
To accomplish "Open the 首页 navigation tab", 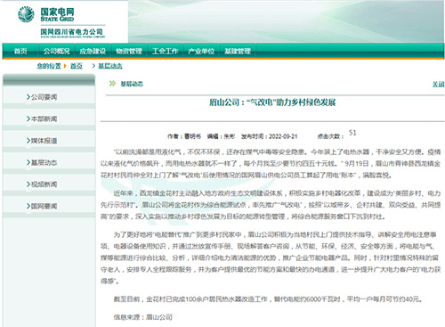I will [20, 51].
